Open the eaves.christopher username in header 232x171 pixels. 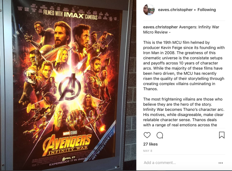point(175,10)
